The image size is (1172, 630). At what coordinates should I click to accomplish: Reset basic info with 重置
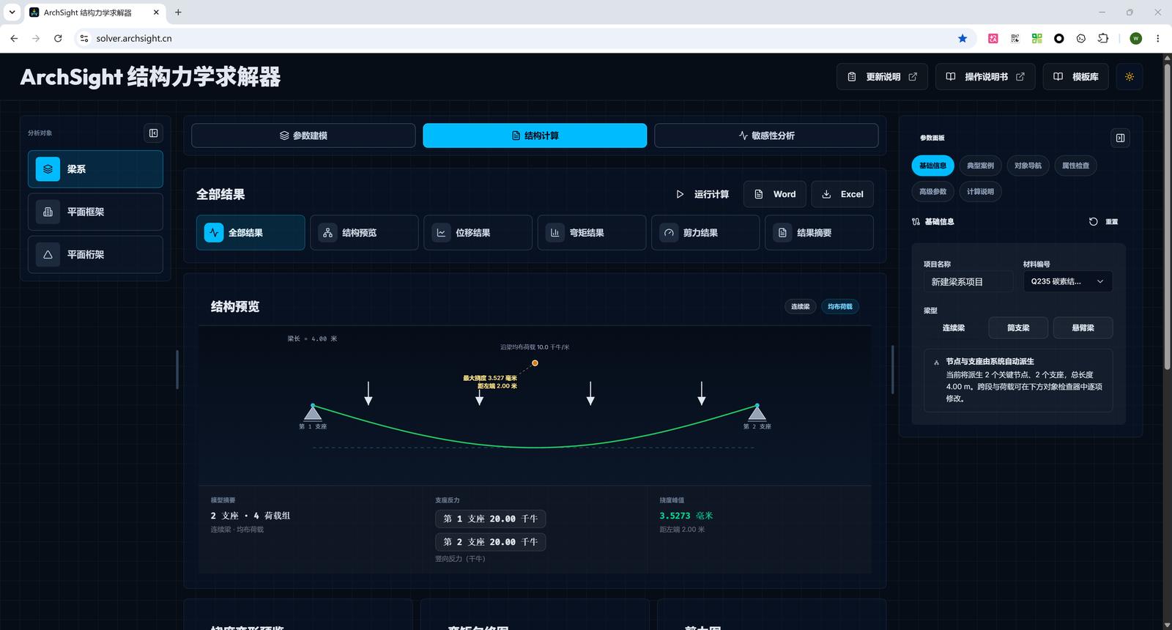(x=1103, y=222)
